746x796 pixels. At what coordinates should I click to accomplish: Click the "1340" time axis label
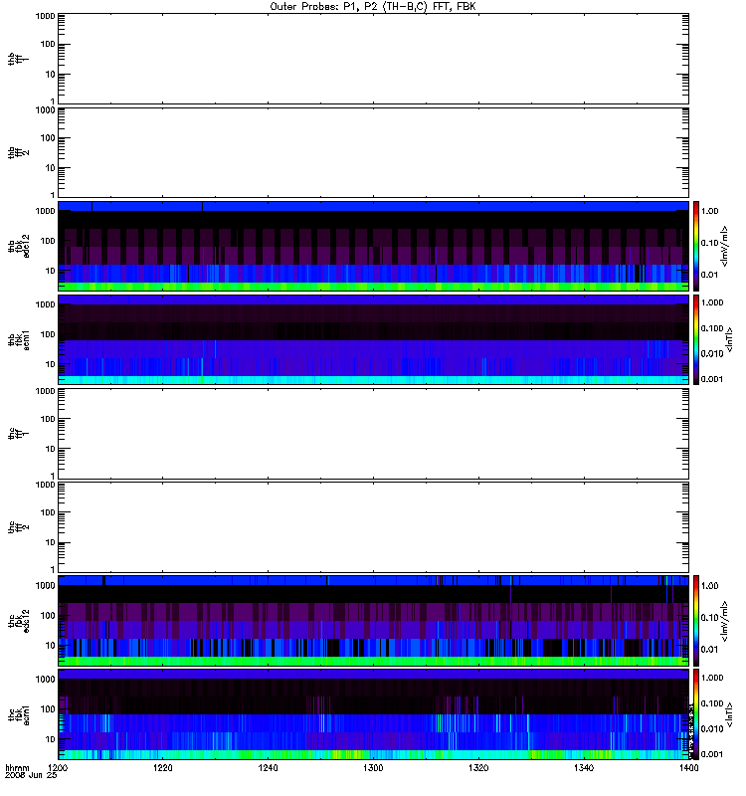pyautogui.click(x=584, y=768)
